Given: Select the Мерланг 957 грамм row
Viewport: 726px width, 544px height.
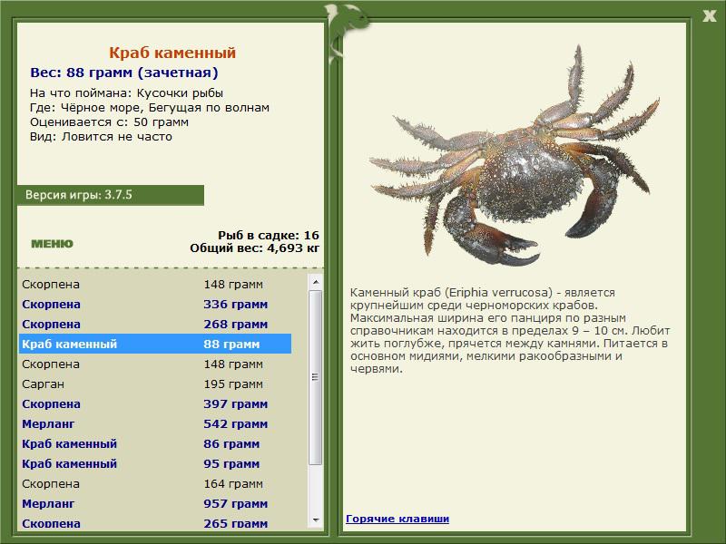Looking at the screenshot, I should tap(155, 503).
